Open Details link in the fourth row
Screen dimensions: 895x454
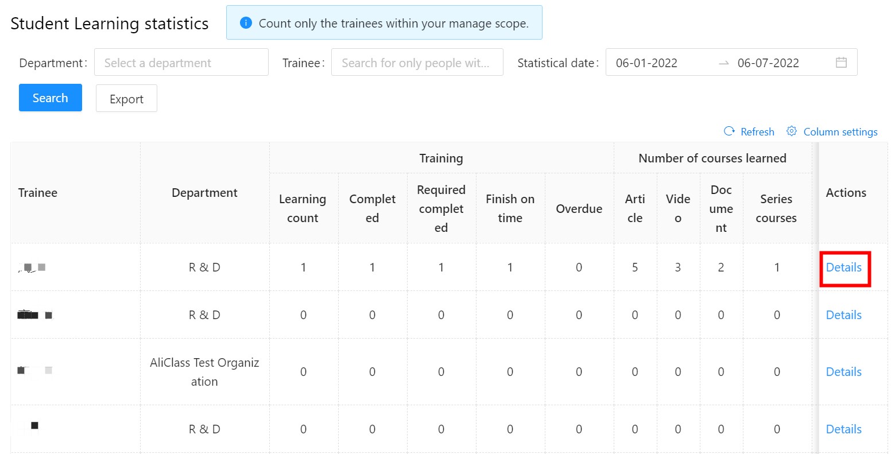coord(843,429)
